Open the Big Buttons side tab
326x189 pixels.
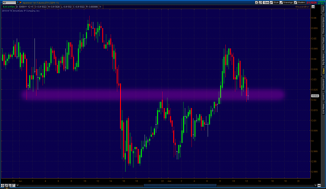click(x=323, y=59)
